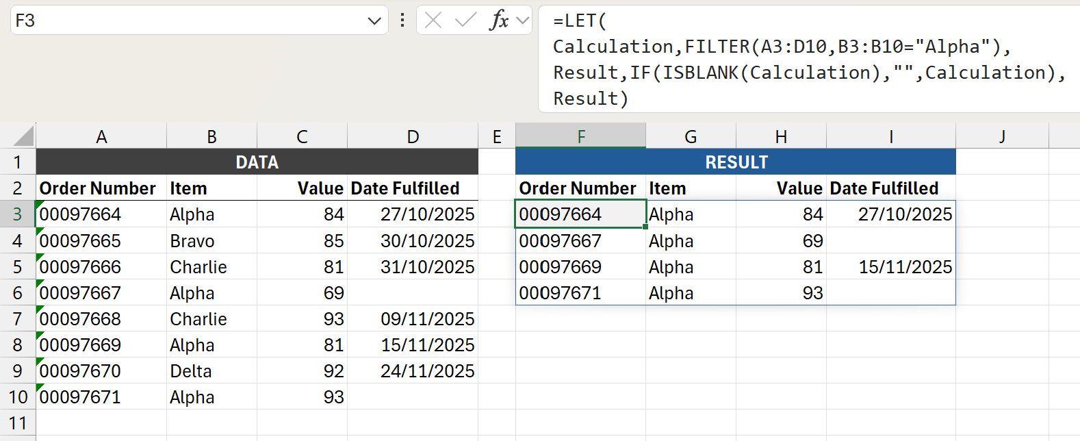Click inside the formula bar LET formula
Screen dimensions: 1080x441
click(x=809, y=60)
